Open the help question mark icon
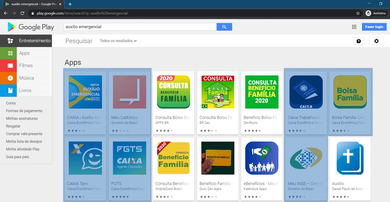 pos(359,41)
